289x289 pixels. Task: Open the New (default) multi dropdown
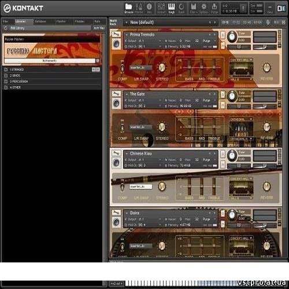click(127, 23)
